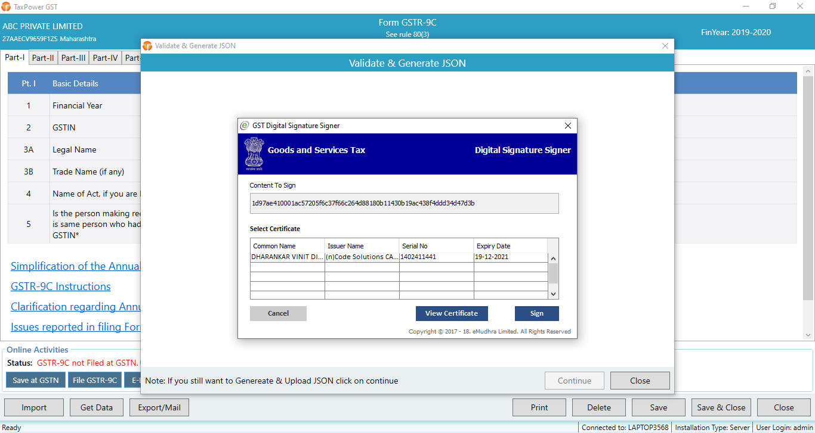Click the Common Name column header
The width and height of the screenshot is (815, 433).
pyautogui.click(x=288, y=246)
